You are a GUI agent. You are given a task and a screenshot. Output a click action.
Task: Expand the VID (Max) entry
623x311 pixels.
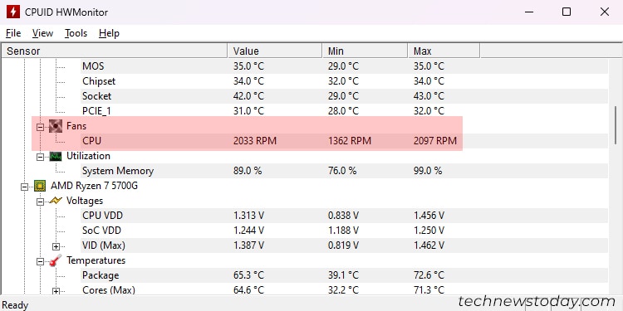pyautogui.click(x=56, y=247)
